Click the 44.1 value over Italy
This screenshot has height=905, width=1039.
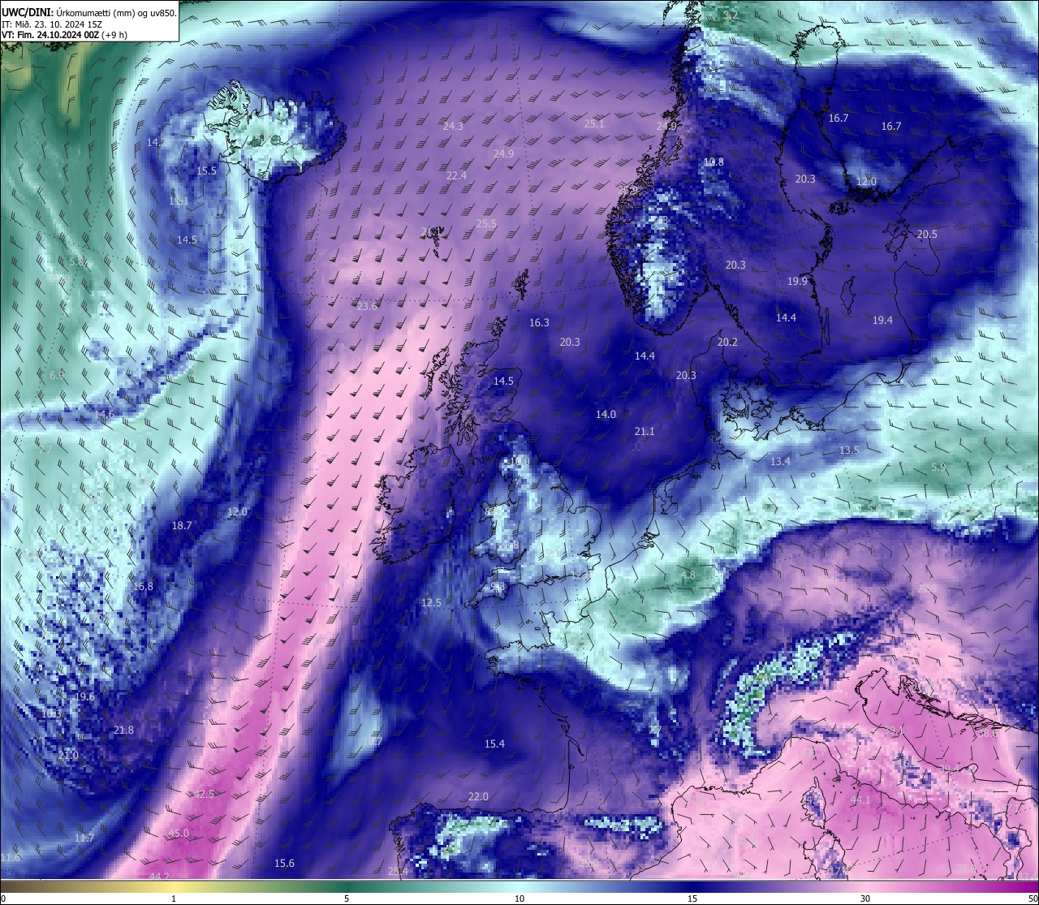(860, 800)
